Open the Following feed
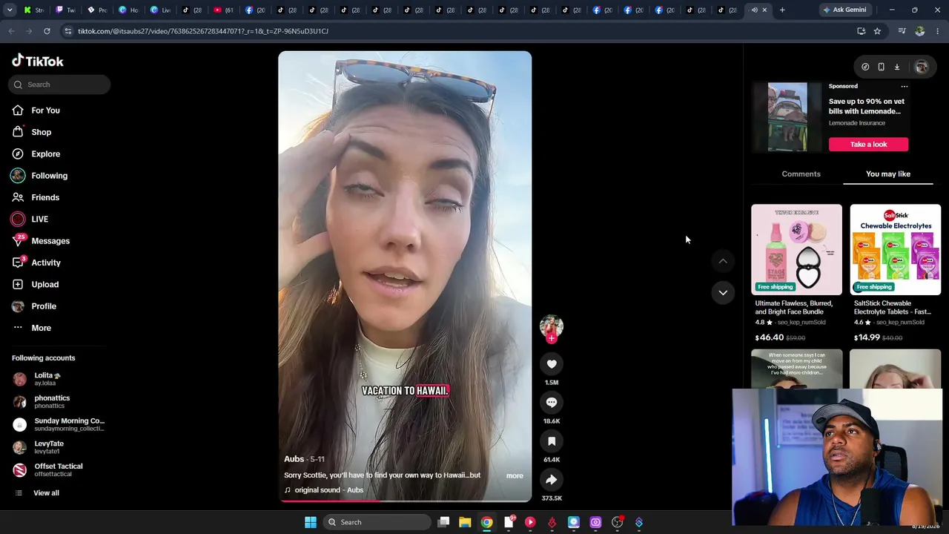The image size is (949, 534). [41, 176]
